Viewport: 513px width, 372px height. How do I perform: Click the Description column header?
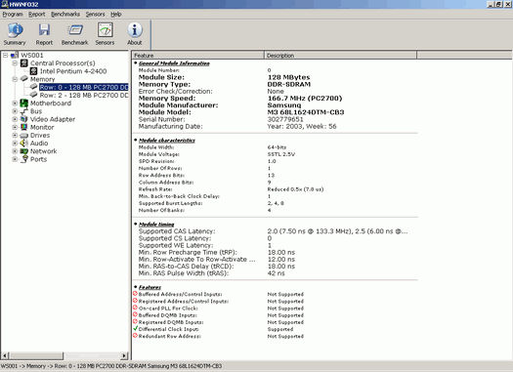340,56
